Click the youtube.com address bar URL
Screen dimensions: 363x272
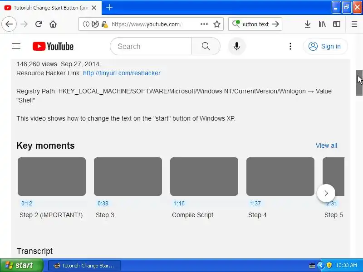pyautogui.click(x=146, y=24)
